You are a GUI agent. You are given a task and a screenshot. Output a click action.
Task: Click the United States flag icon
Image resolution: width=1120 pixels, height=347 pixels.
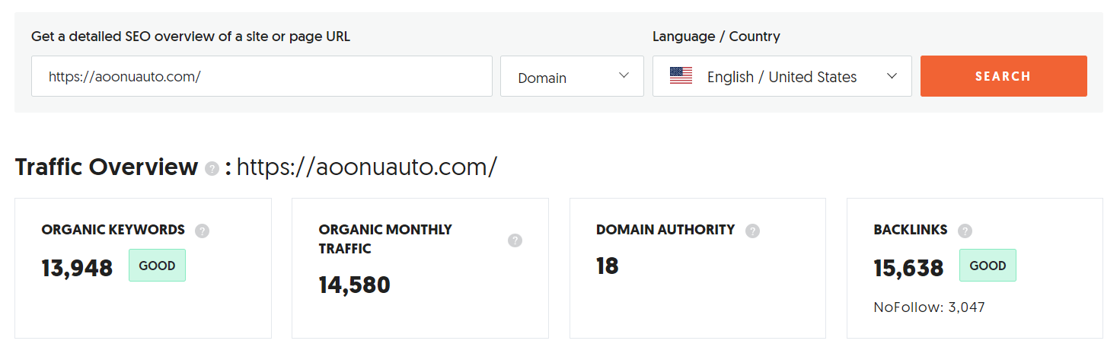point(681,76)
